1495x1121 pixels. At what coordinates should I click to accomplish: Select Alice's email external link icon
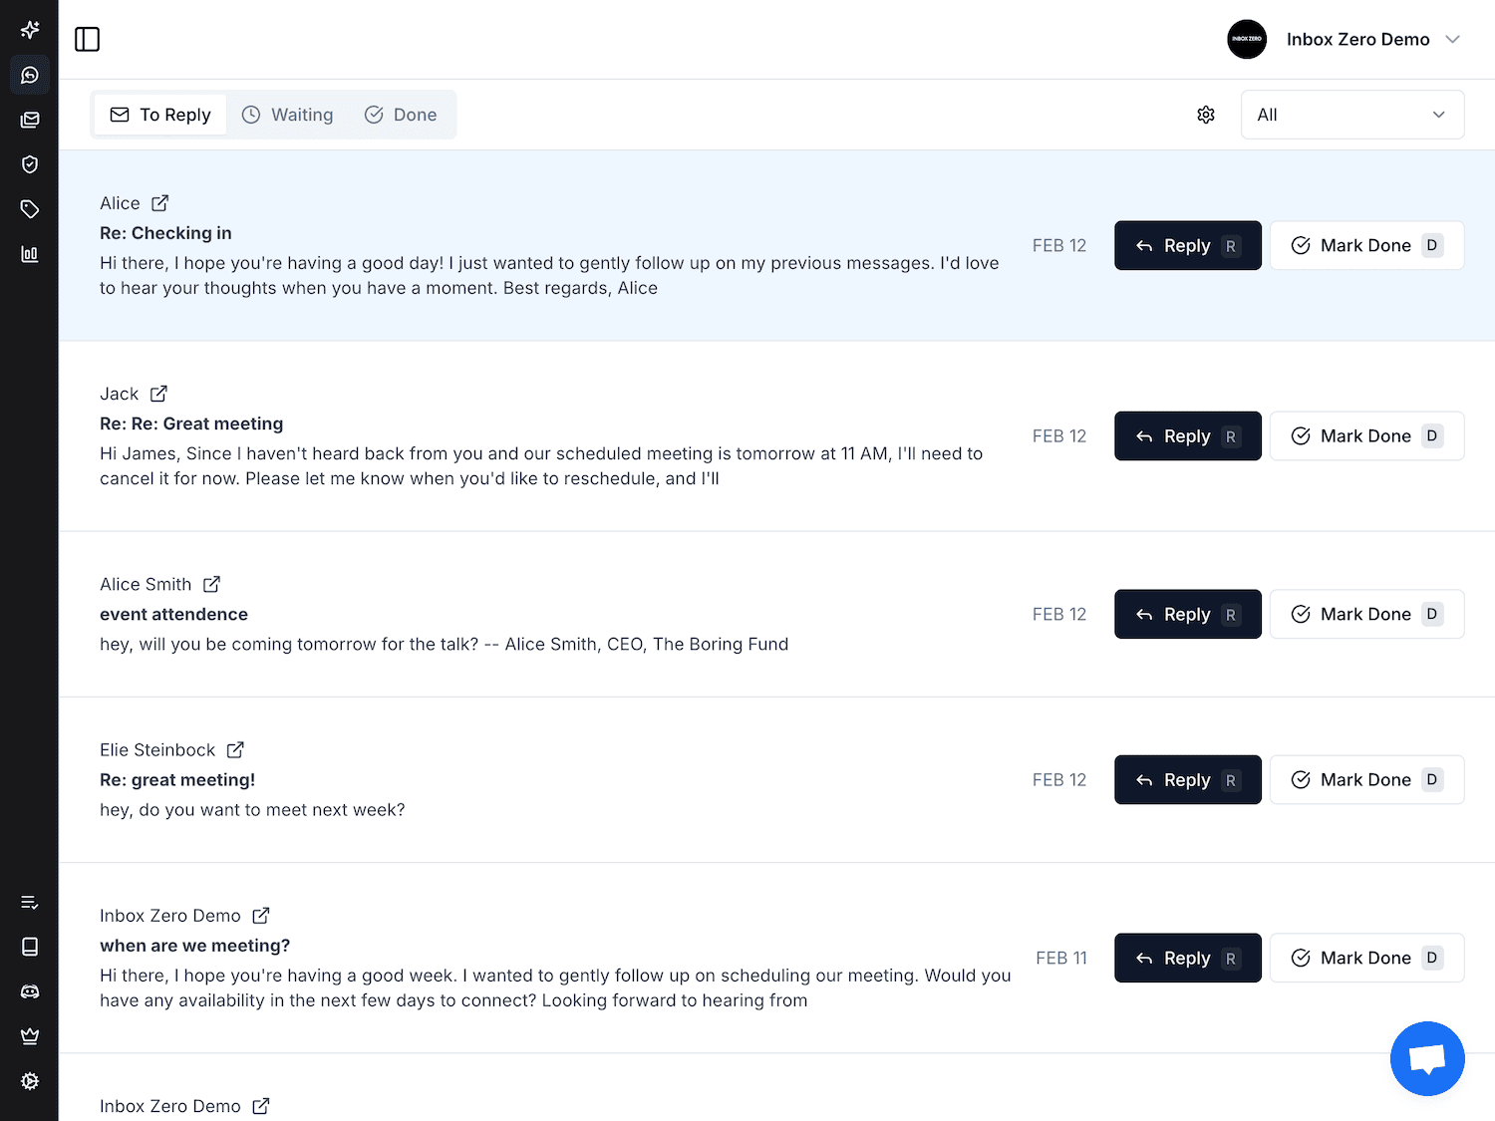coord(160,202)
